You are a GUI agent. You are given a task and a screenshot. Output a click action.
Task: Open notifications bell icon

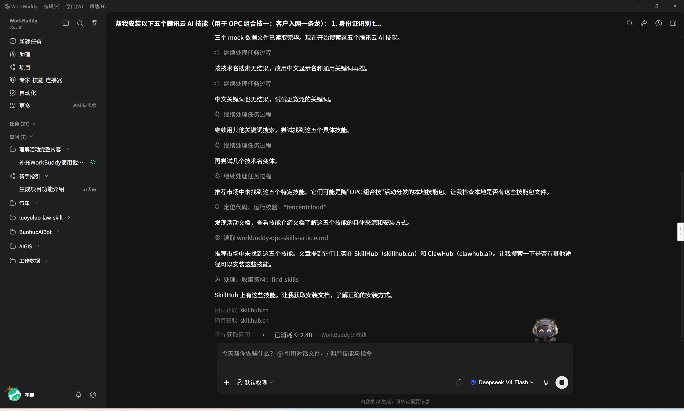click(78, 395)
